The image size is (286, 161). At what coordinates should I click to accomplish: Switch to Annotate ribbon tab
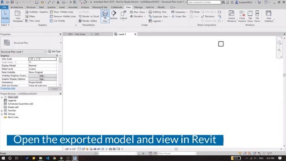point(73,7)
